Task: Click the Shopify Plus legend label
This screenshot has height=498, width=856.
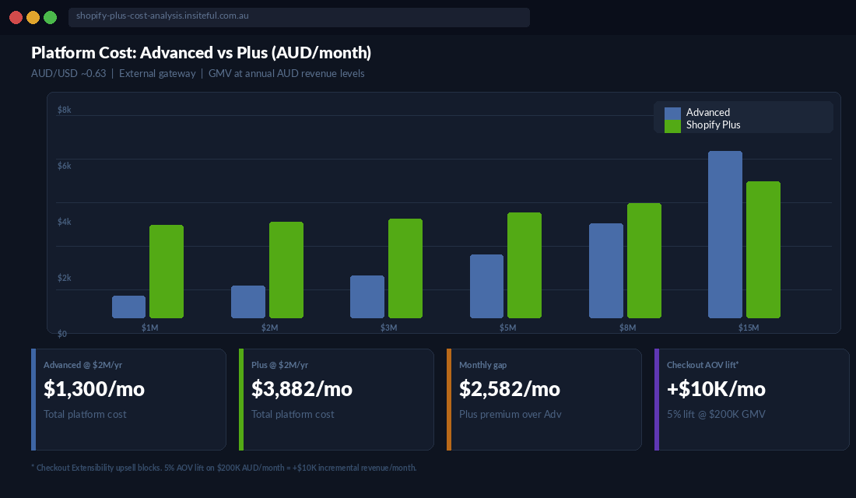Action: [x=713, y=125]
